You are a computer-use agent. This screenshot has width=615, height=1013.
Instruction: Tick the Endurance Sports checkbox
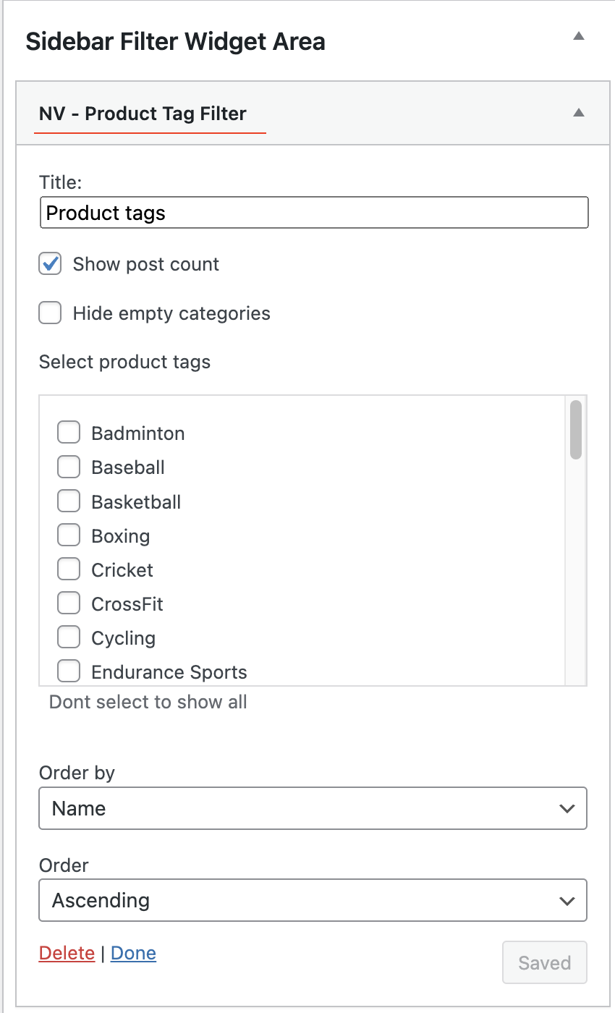pos(69,671)
